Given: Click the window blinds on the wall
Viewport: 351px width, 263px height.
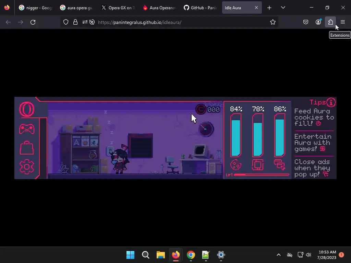Looking at the screenshot, I should (141, 146).
